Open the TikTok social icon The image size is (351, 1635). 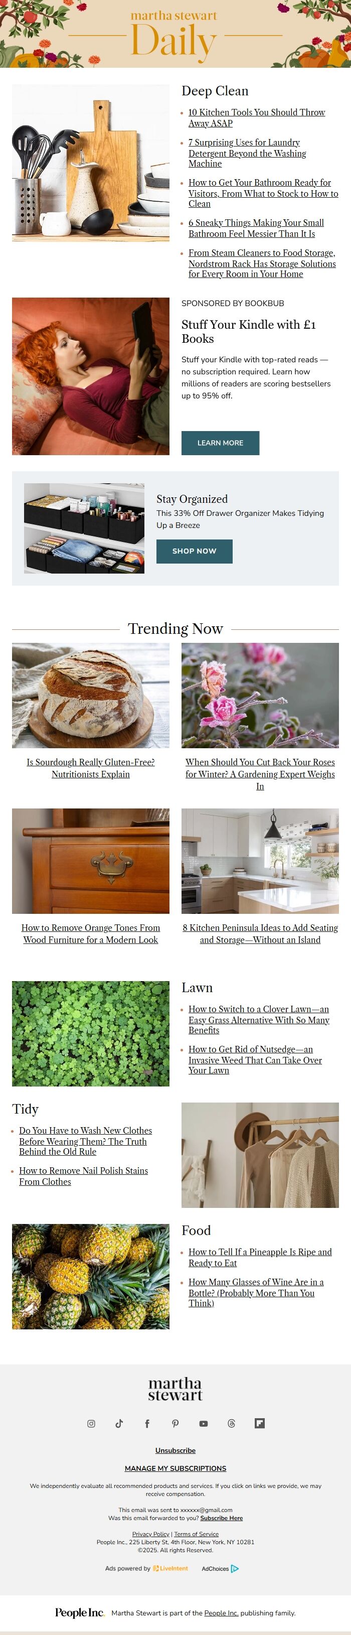point(119,1424)
